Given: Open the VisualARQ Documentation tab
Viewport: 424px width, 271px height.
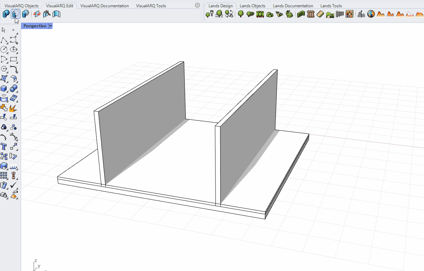Looking at the screenshot, I should (x=104, y=6).
